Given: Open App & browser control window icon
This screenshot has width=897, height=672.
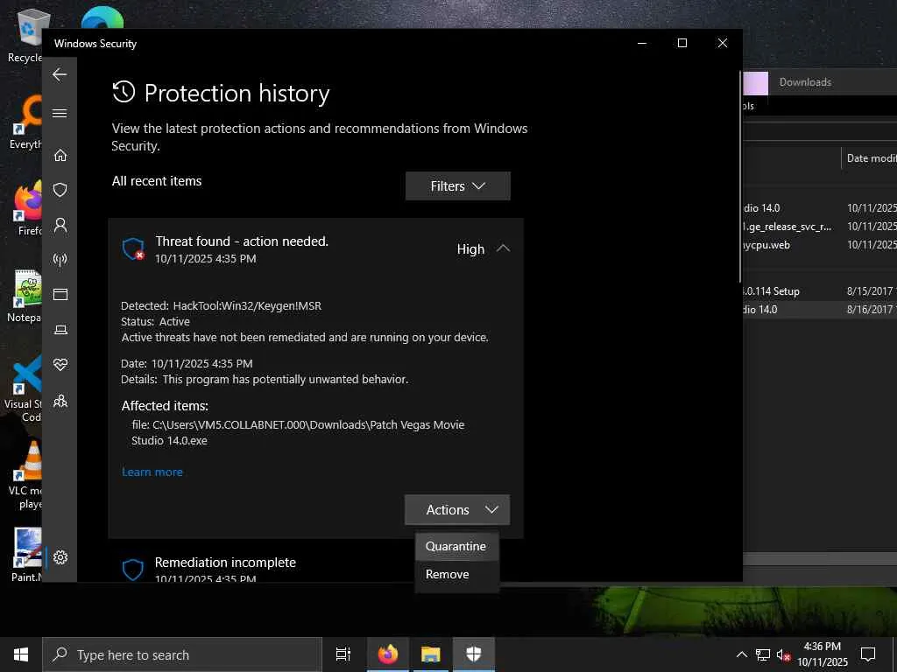Looking at the screenshot, I should [x=60, y=294].
